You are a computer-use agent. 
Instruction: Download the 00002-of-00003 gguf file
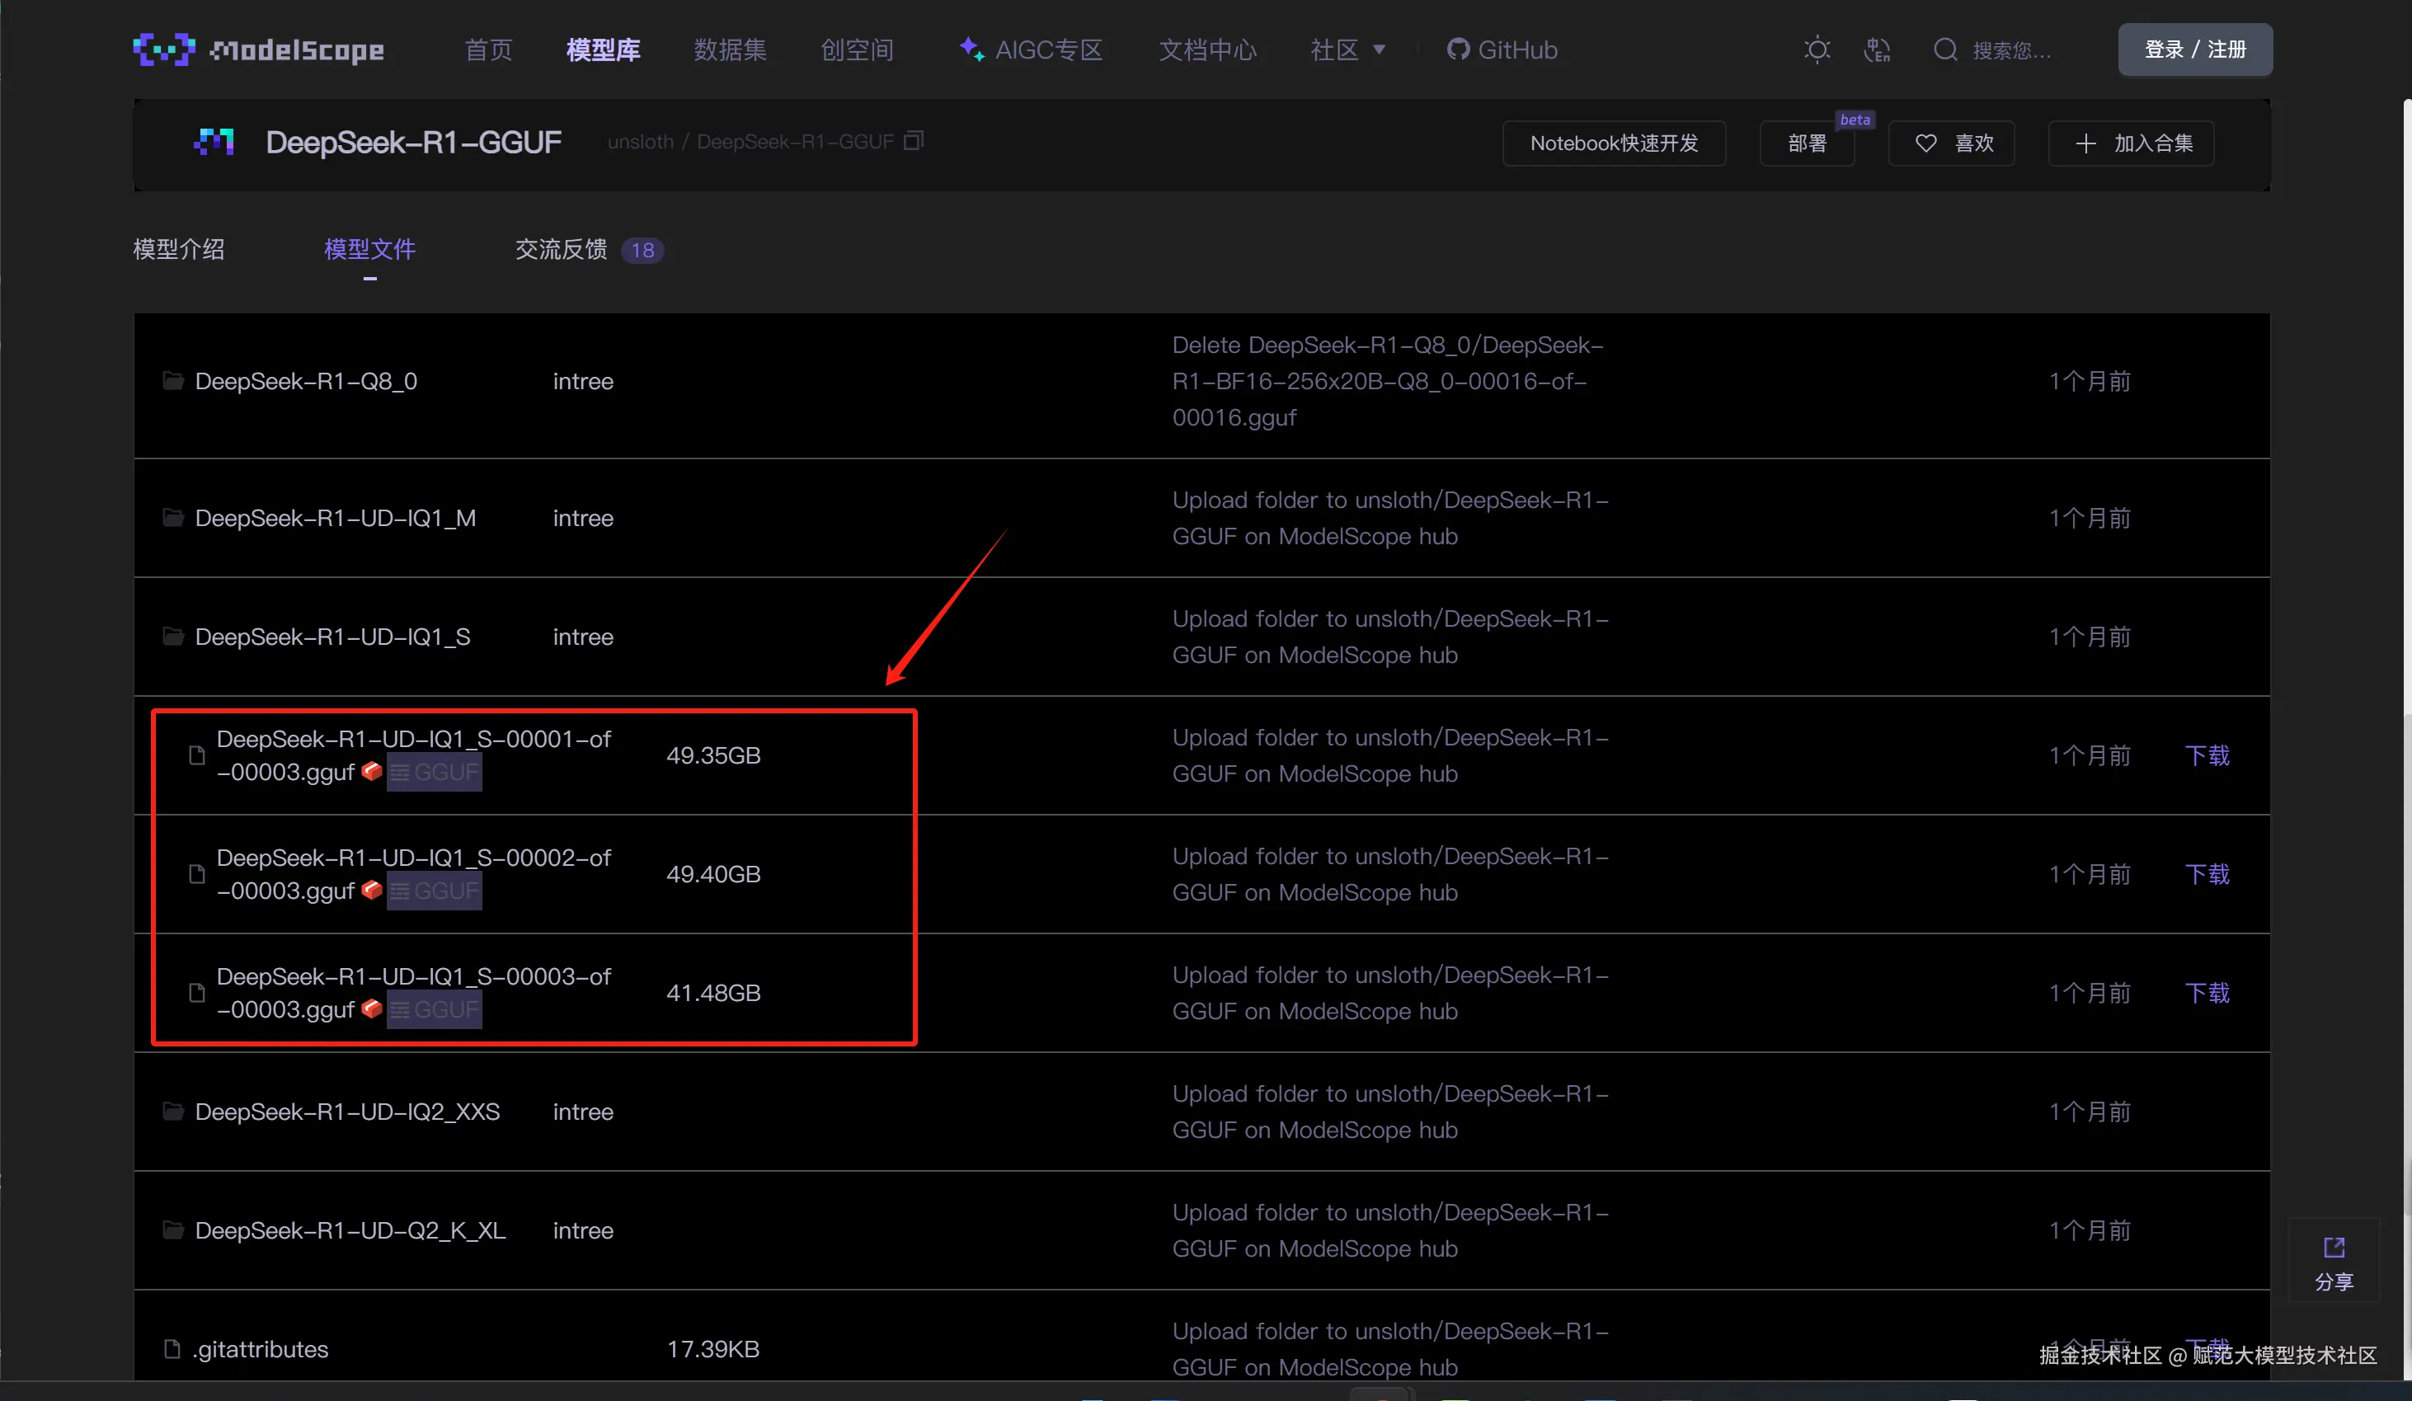(x=2206, y=875)
